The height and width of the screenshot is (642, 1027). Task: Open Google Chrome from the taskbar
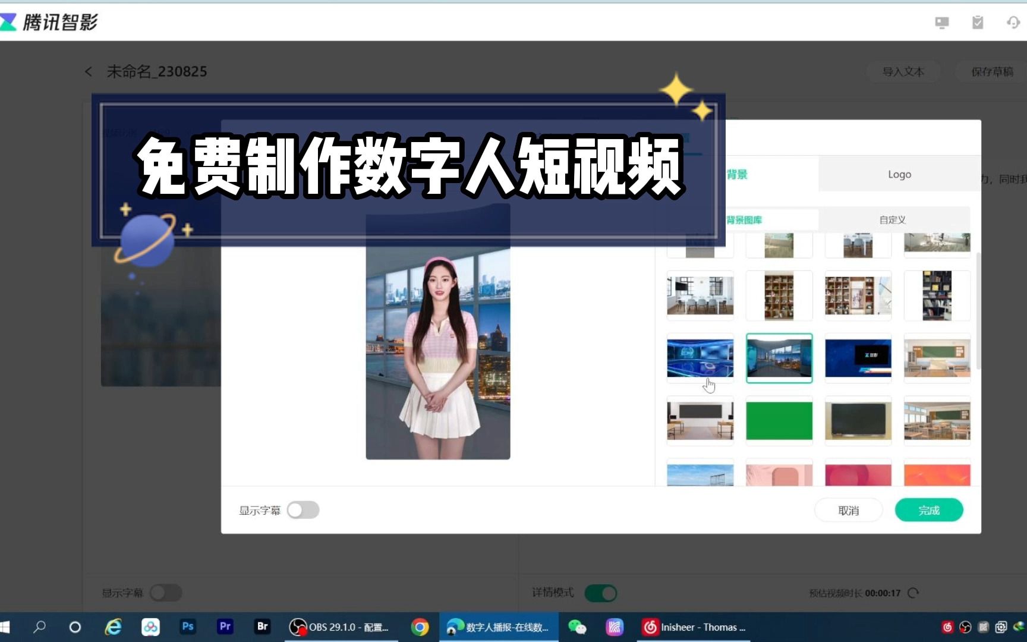coord(420,627)
